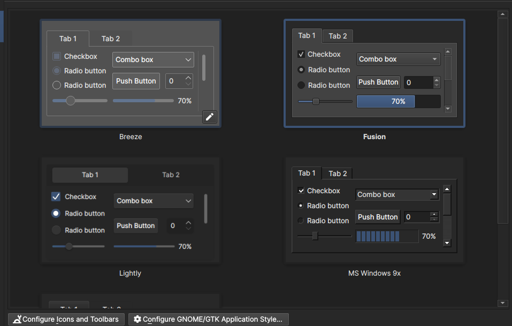Toggle the Checkbox in Lightly preview
The width and height of the screenshot is (512, 326).
[56, 196]
